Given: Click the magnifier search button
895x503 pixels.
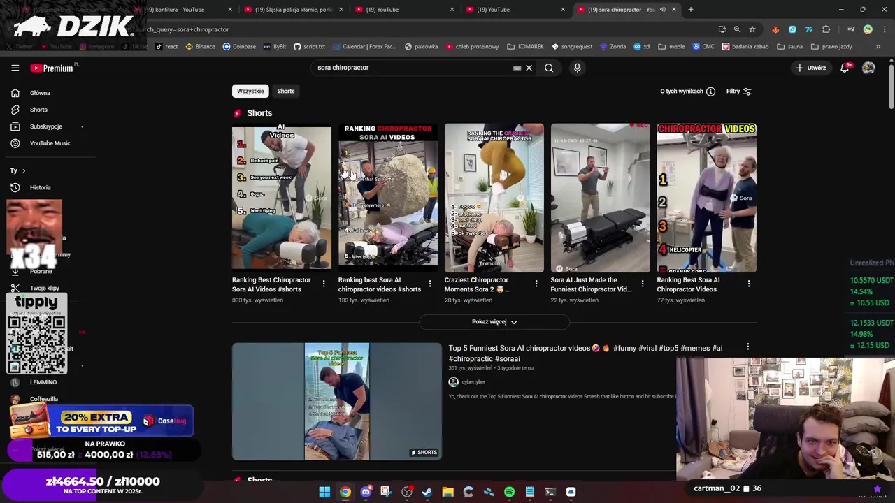Looking at the screenshot, I should (x=549, y=68).
